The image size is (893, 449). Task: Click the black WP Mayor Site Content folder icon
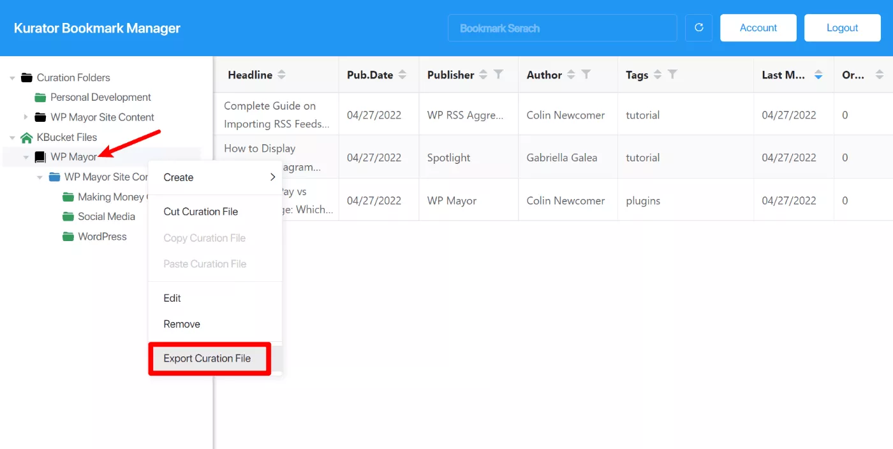tap(40, 117)
